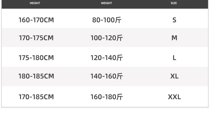Choose size M in the chart
This screenshot has height=118, width=210.
point(174,38)
